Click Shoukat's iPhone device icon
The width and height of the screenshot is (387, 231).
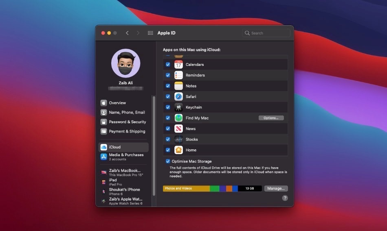click(103, 191)
